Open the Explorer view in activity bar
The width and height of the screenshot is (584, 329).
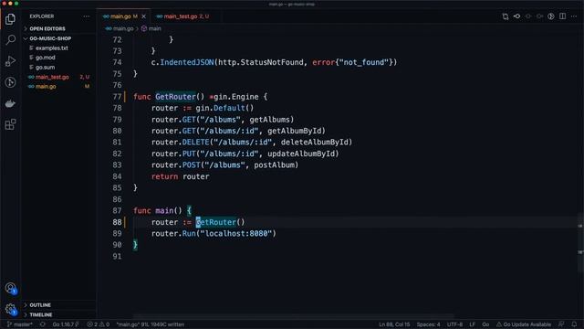point(10,18)
